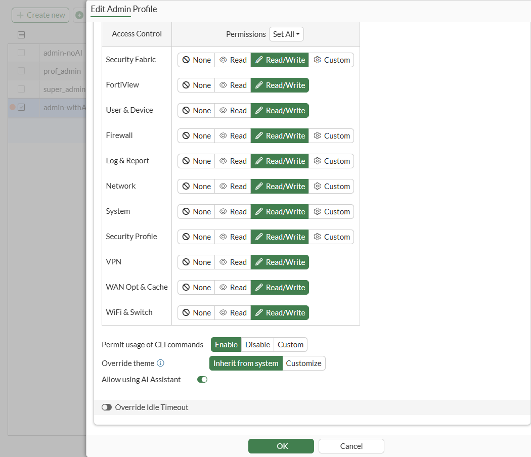Open the Set All permissions dropdown
The height and width of the screenshot is (457, 531).
coord(286,34)
